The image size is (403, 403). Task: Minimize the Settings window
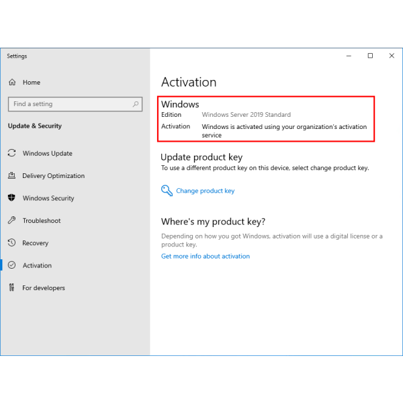(x=349, y=56)
